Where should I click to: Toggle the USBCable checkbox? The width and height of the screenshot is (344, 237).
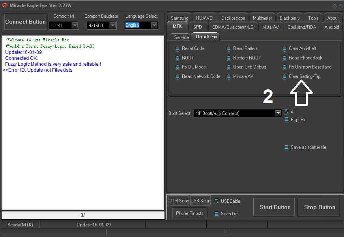click(217, 201)
